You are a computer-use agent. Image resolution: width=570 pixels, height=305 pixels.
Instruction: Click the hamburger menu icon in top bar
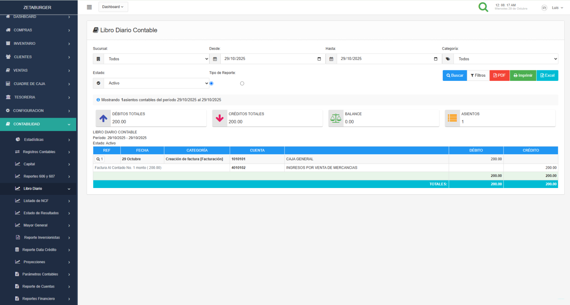pyautogui.click(x=89, y=7)
